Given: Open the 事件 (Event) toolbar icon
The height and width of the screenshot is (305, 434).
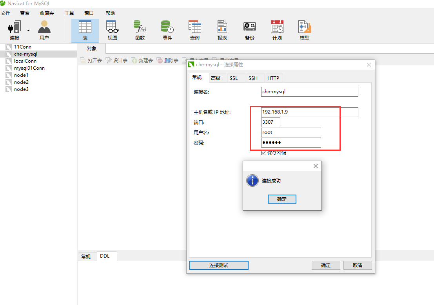Looking at the screenshot, I should click(x=167, y=31).
